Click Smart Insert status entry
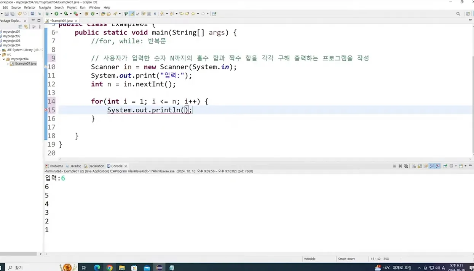474x271 pixels. point(346,259)
